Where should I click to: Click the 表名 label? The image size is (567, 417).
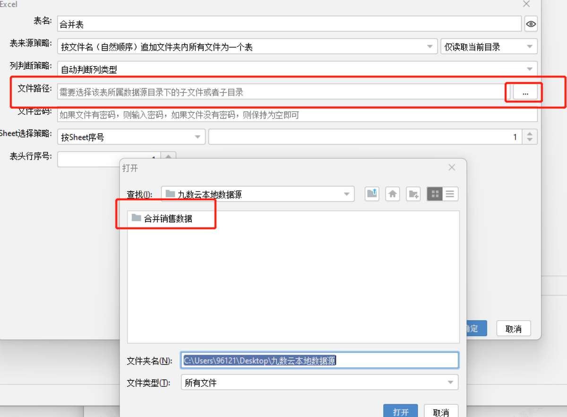coord(42,21)
